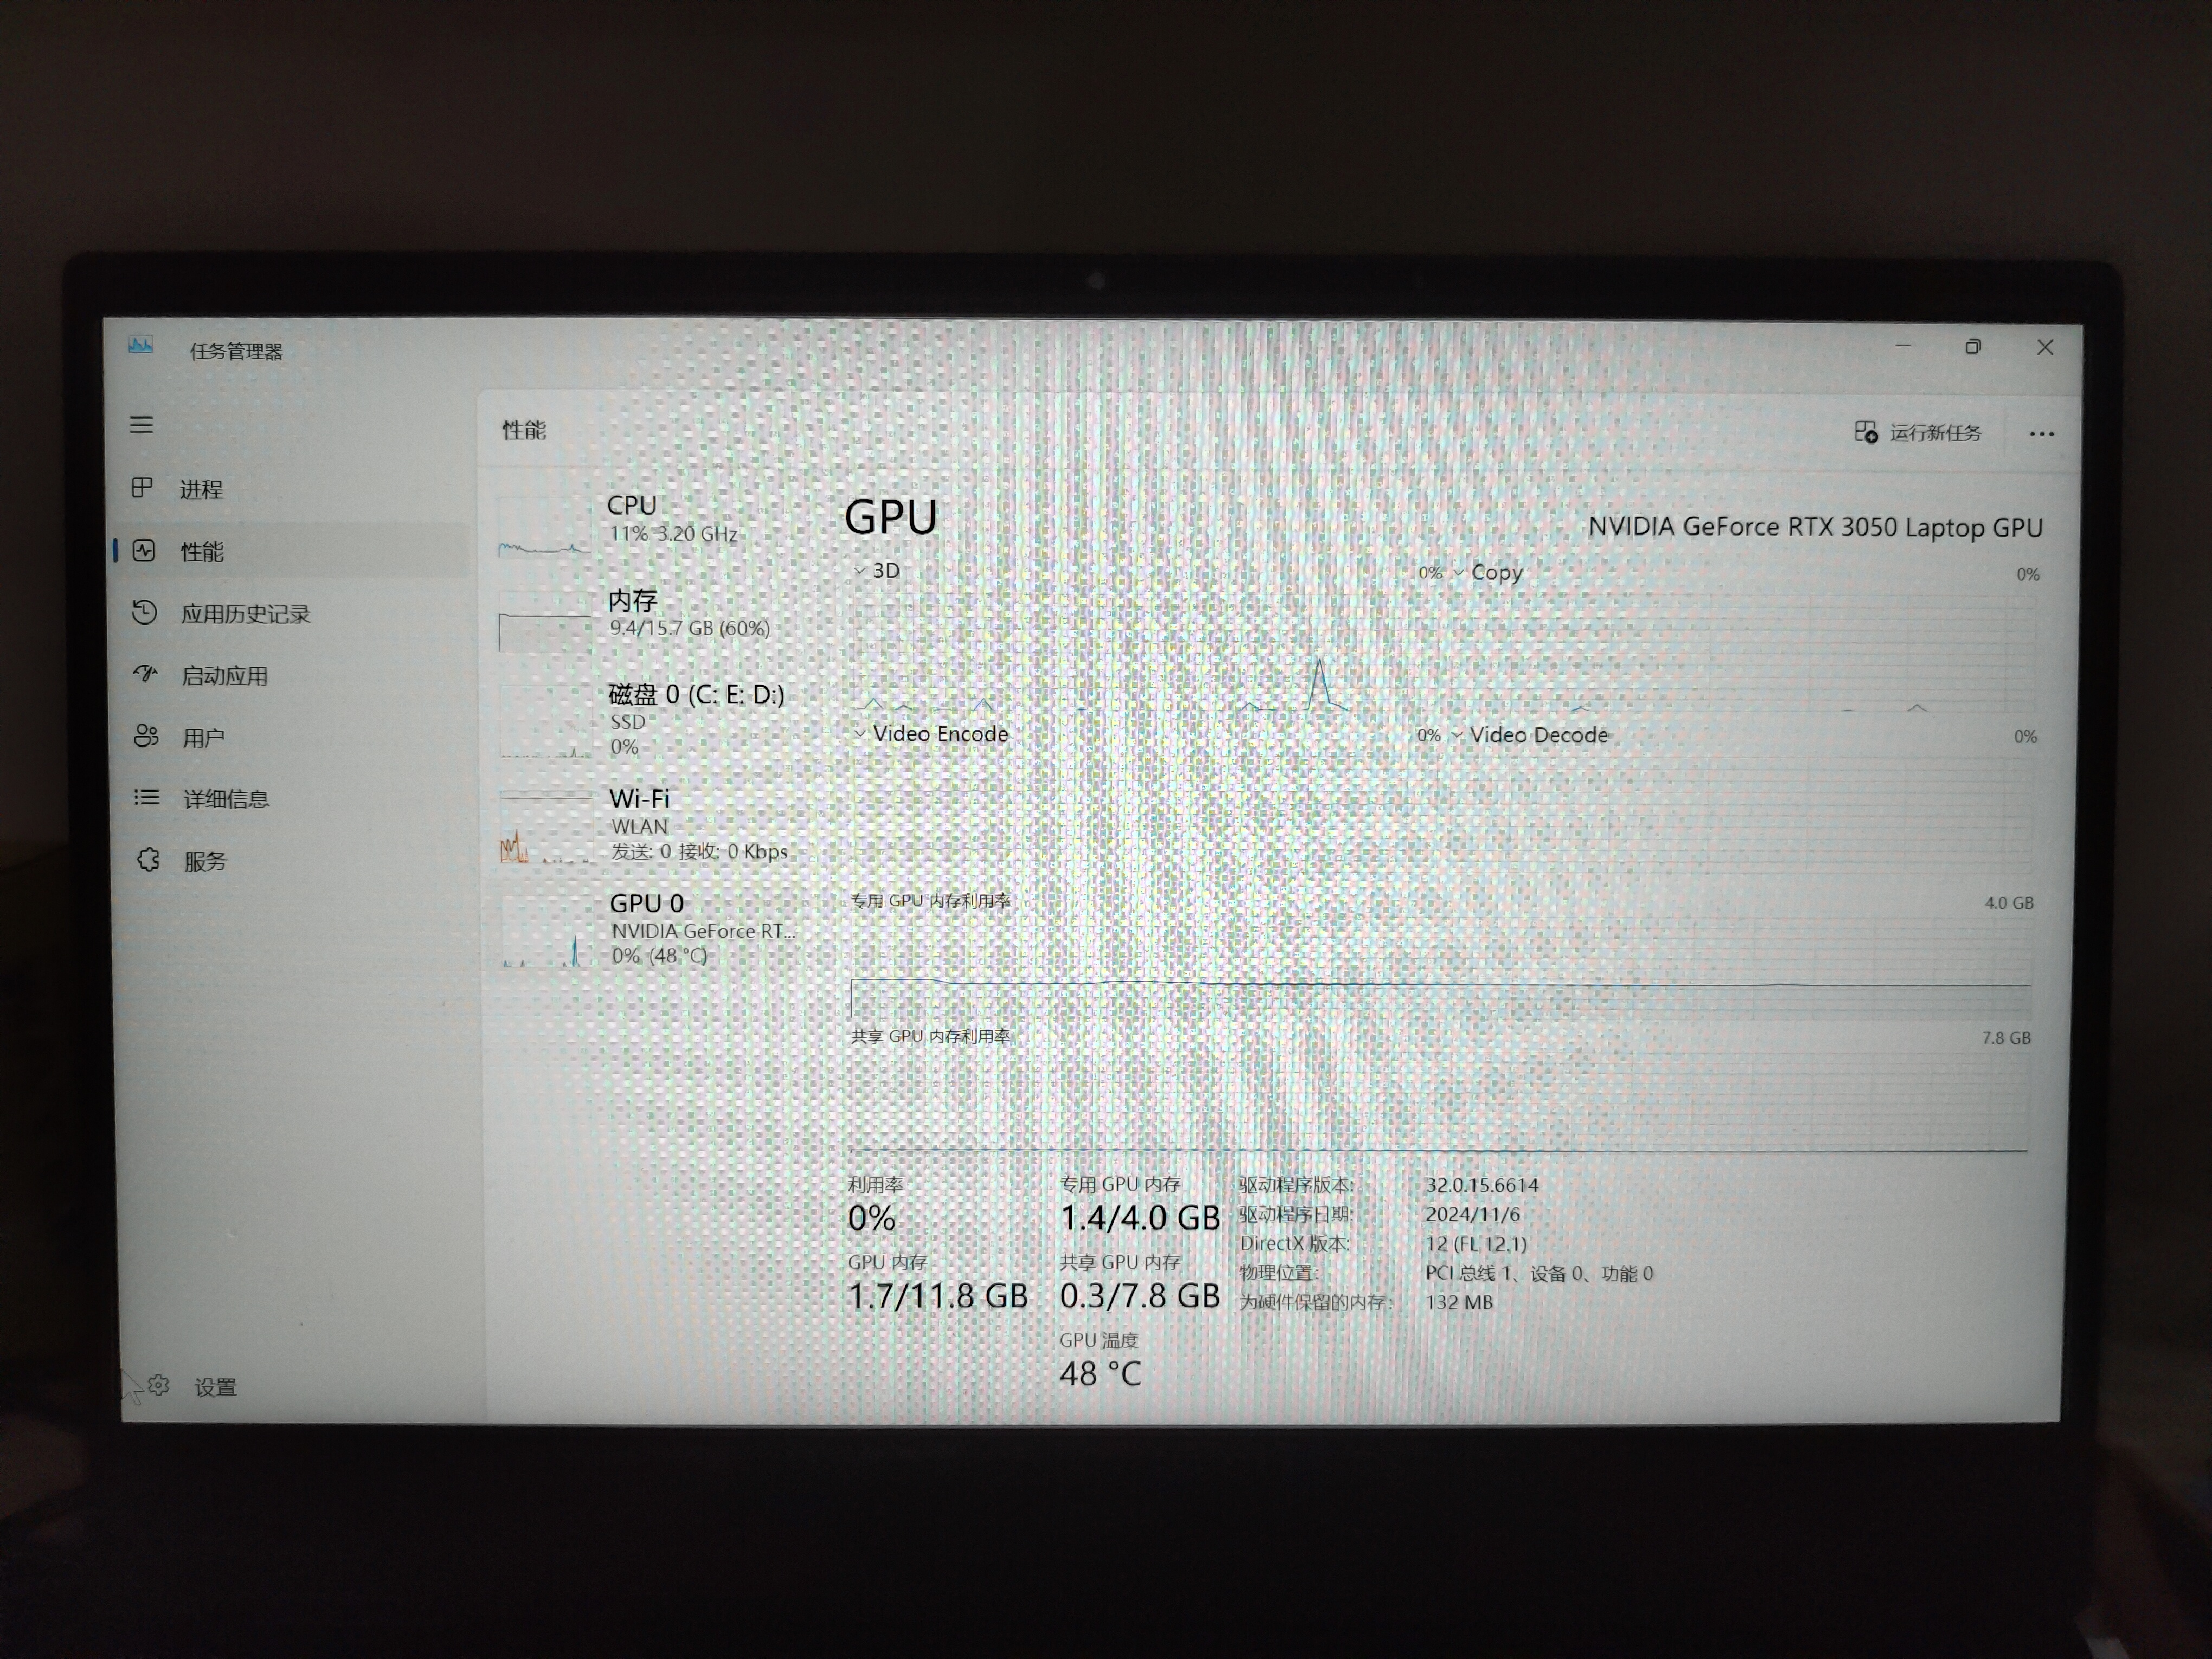2212x1659 pixels.
Task: Open the three-dot more options menu
Action: tap(2041, 434)
